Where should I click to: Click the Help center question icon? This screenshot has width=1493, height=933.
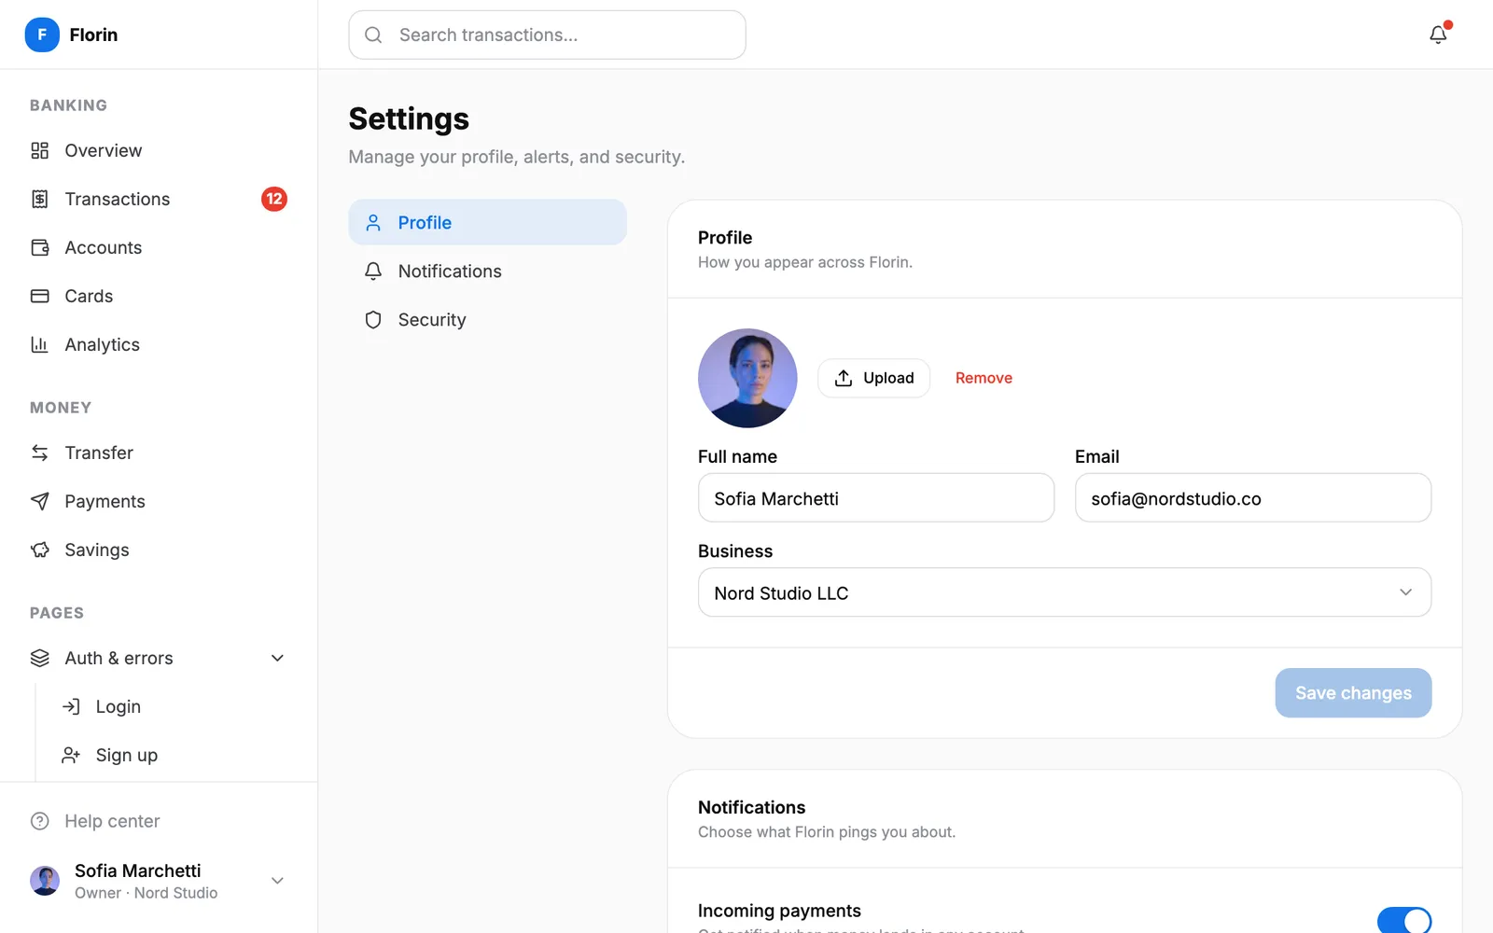coord(39,821)
